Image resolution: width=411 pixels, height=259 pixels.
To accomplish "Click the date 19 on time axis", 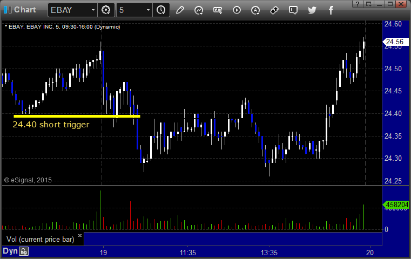I will 103,253.
